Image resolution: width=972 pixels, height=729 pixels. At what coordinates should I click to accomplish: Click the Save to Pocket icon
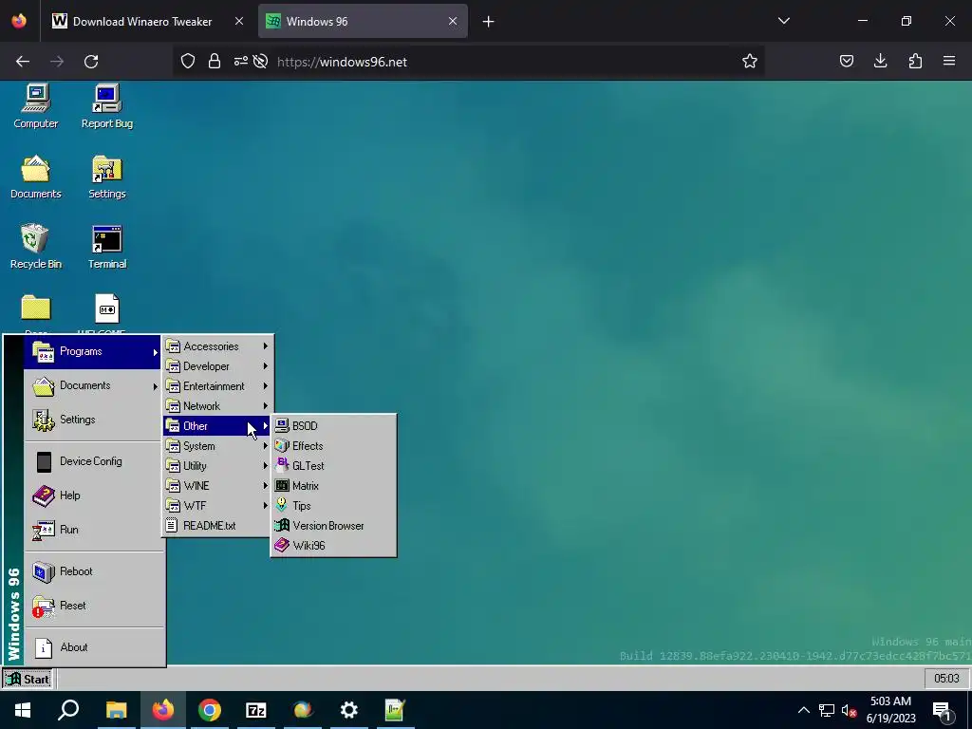click(846, 61)
